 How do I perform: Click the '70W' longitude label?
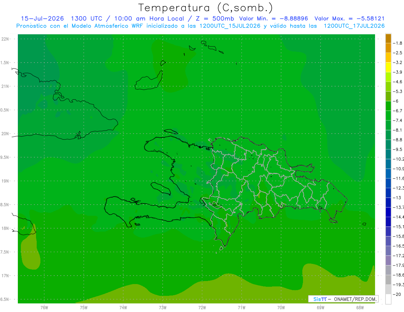(x=281, y=308)
